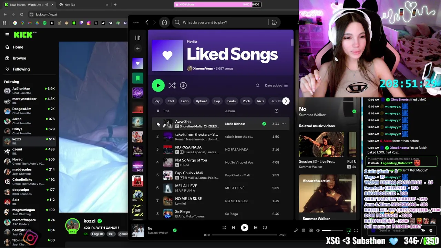Open Your Episodes bookmark tile in sidebar

point(138,78)
